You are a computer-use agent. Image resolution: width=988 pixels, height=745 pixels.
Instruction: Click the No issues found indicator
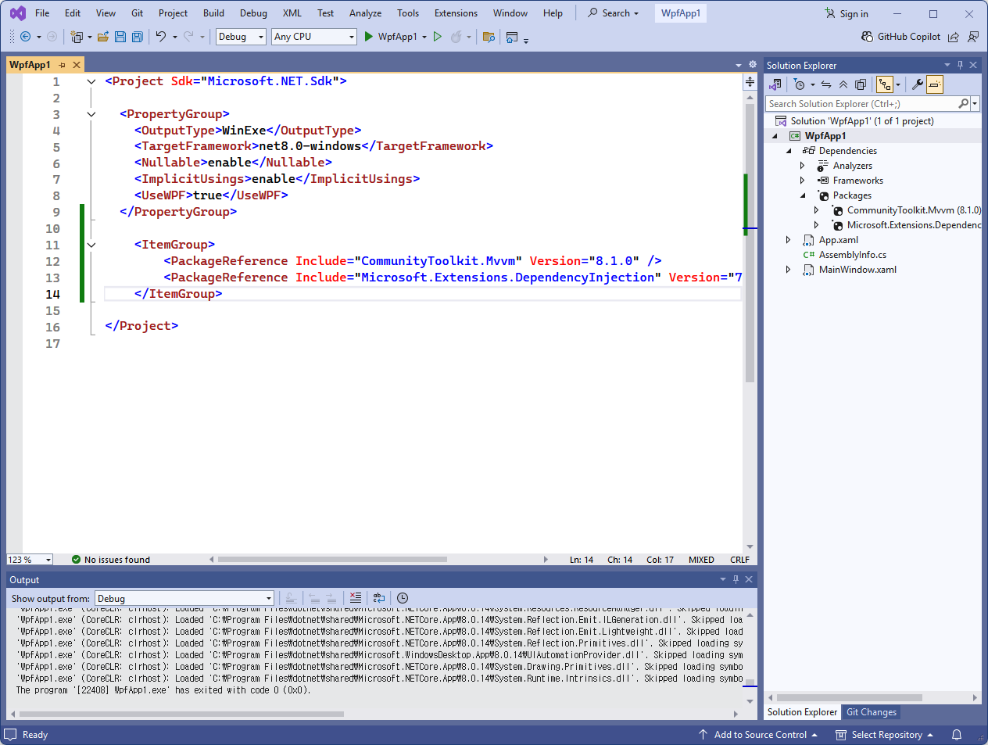coord(110,560)
